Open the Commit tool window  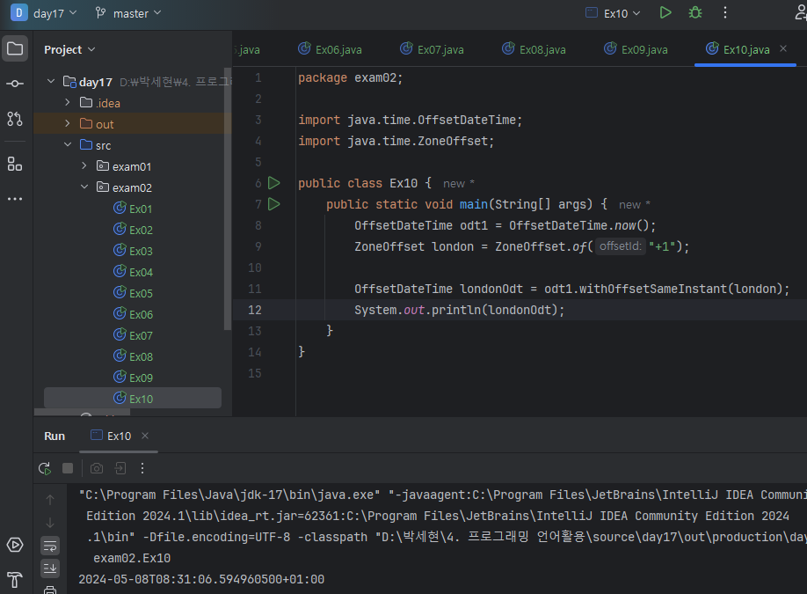click(15, 84)
